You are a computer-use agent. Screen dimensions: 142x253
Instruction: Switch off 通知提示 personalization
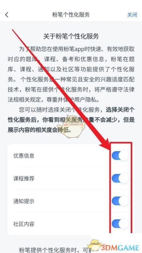(120, 201)
